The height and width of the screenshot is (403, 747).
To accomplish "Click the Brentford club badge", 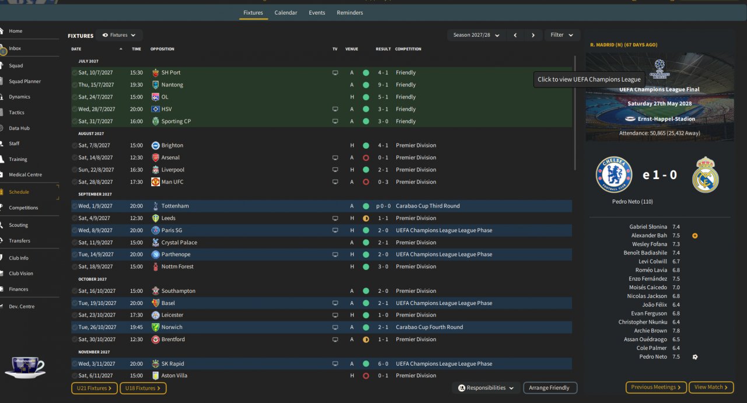I will [x=155, y=339].
